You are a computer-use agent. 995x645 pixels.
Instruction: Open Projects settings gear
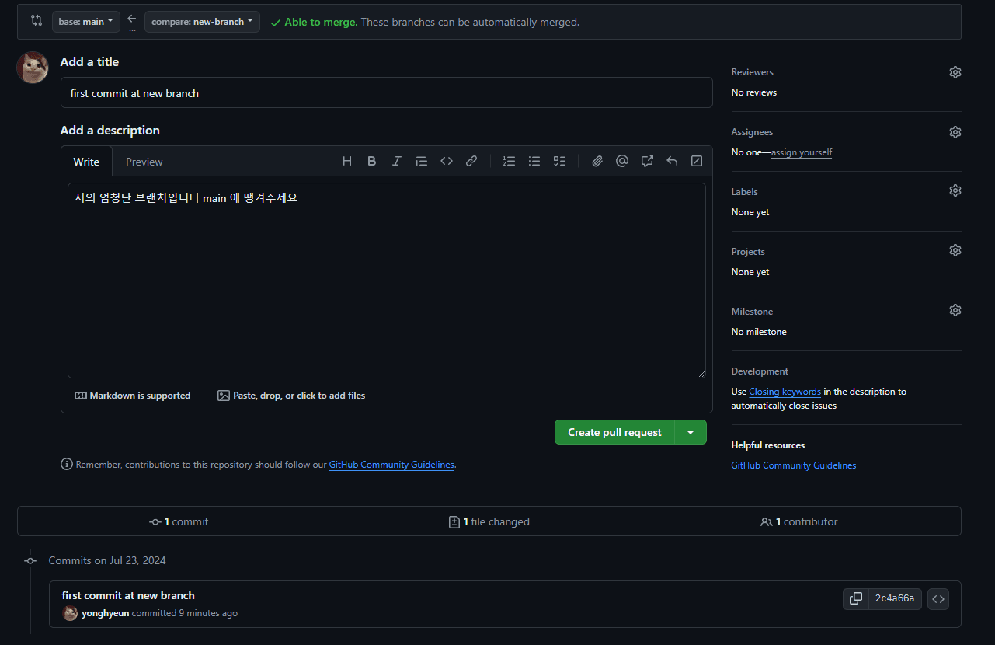click(x=955, y=250)
